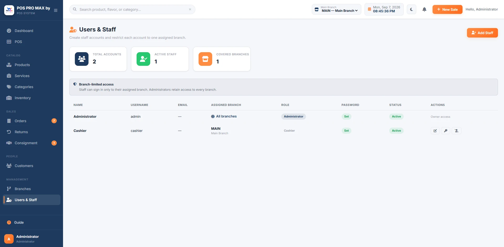Edit the Cashier account
The image size is (504, 247).
[x=435, y=131]
